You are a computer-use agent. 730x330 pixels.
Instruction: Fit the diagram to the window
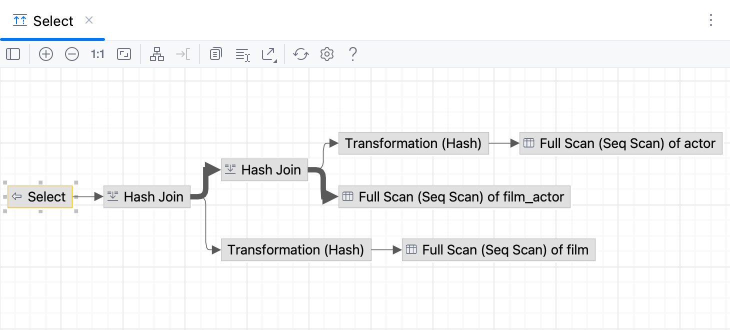(123, 54)
